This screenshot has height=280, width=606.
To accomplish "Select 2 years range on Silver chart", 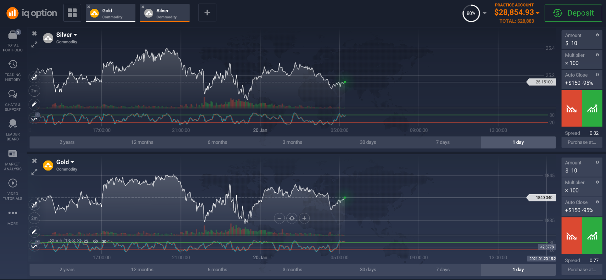I will [67, 142].
